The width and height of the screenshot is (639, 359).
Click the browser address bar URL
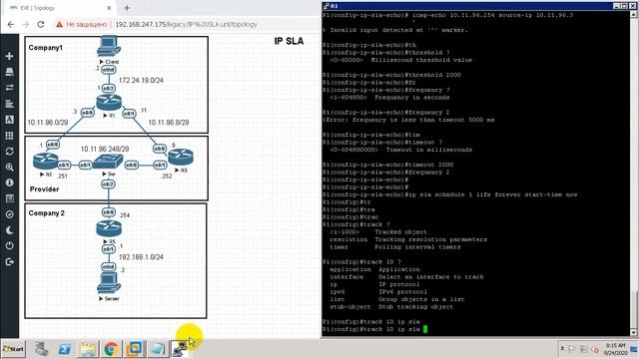(x=187, y=24)
